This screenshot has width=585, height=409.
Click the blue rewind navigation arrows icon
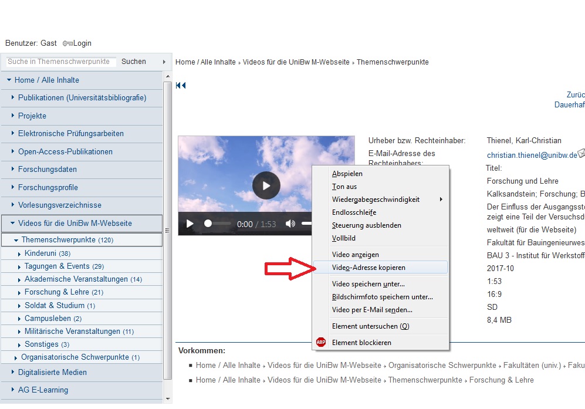click(181, 86)
